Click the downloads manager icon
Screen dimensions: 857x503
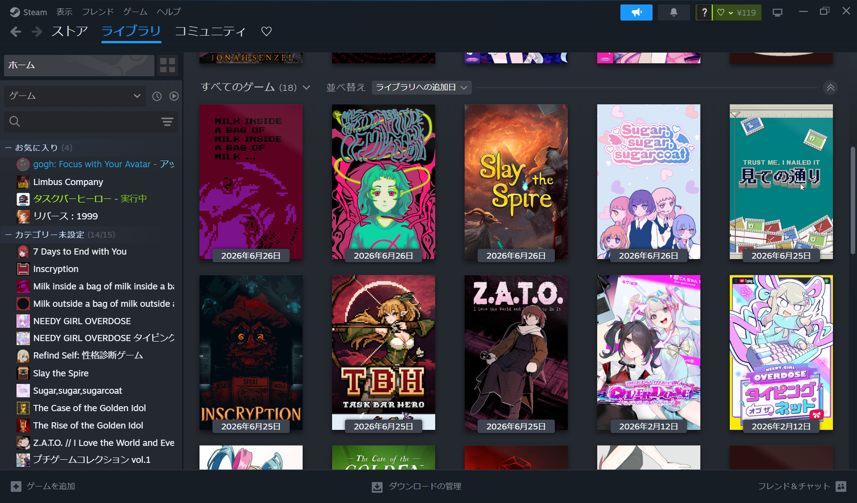(x=377, y=487)
